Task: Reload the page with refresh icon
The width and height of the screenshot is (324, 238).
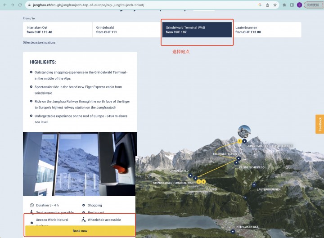Action: pyautogui.click(x=20, y=5)
